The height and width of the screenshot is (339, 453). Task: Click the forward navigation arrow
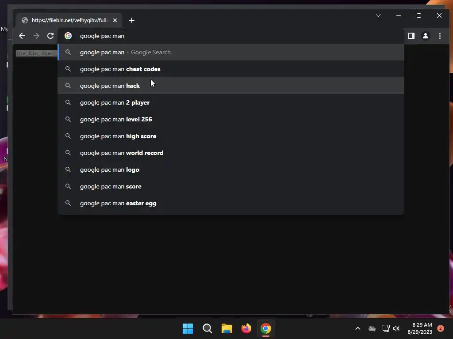(36, 36)
